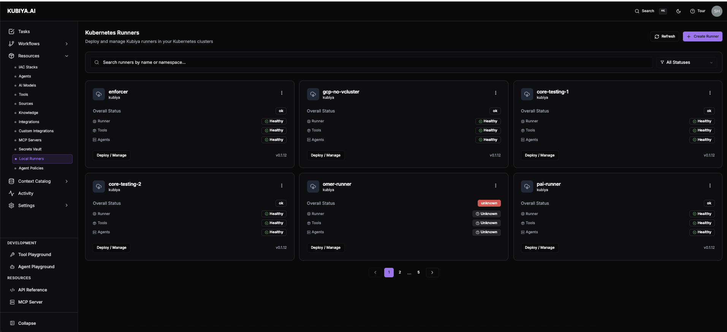Screen dimensions: 727x332
Task: Open the SH user avatar
Action: click(x=717, y=11)
